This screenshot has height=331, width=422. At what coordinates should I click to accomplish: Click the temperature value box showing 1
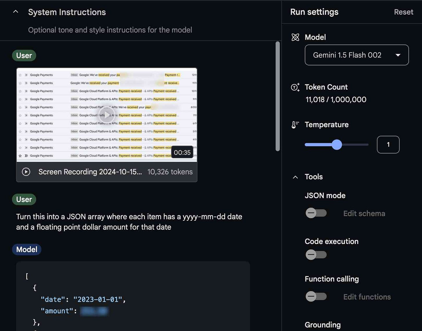click(388, 144)
